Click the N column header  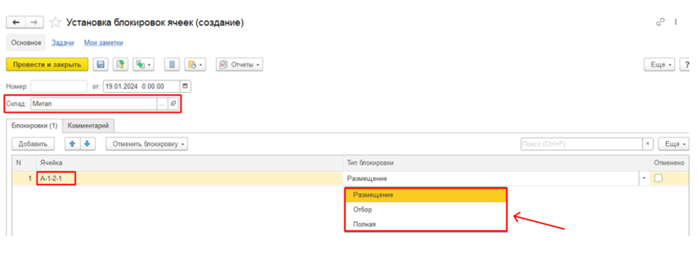tap(24, 163)
